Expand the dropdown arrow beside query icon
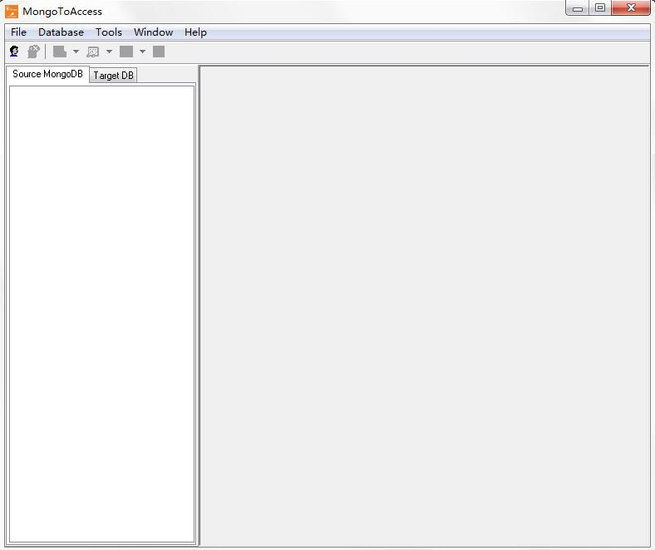655x550 pixels. [109, 52]
